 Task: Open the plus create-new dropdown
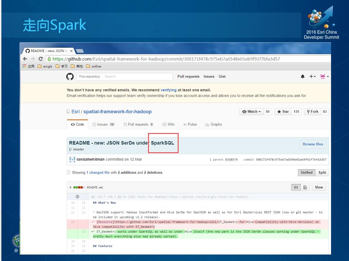pos(312,76)
